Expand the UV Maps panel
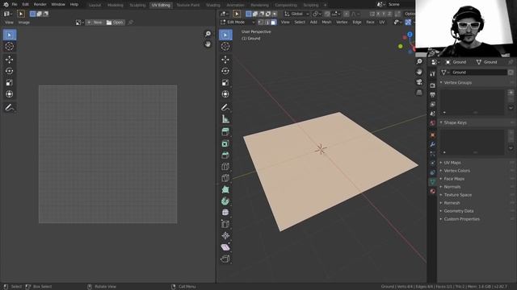Viewport: 517px width, 290px height. click(452, 163)
